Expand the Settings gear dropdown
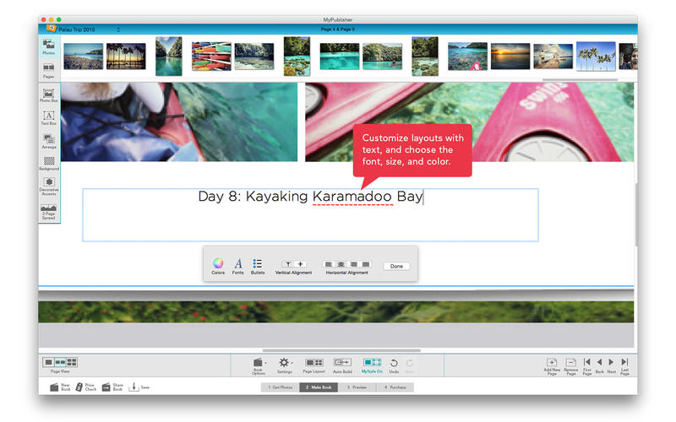Screen dimensions: 676x422 [285, 363]
